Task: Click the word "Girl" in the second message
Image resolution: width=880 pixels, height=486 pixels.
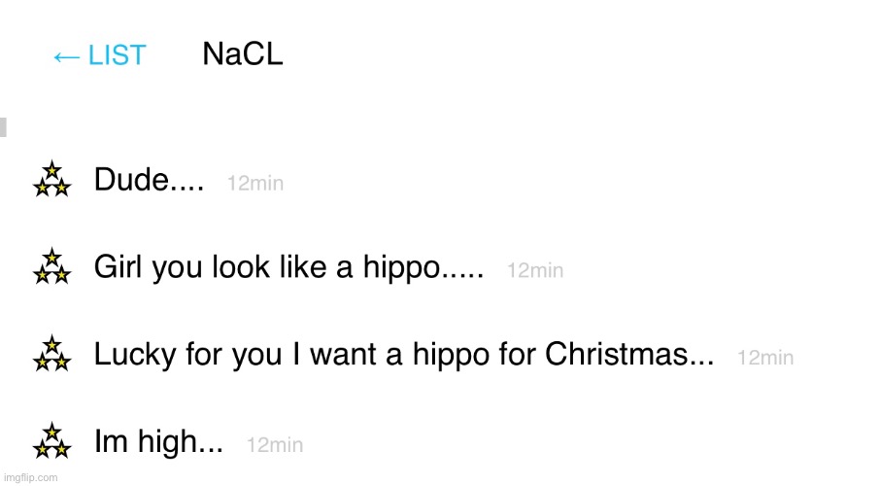Action: coord(116,268)
